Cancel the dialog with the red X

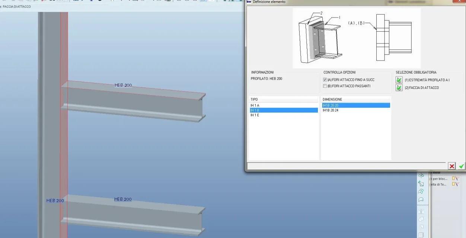452,166
